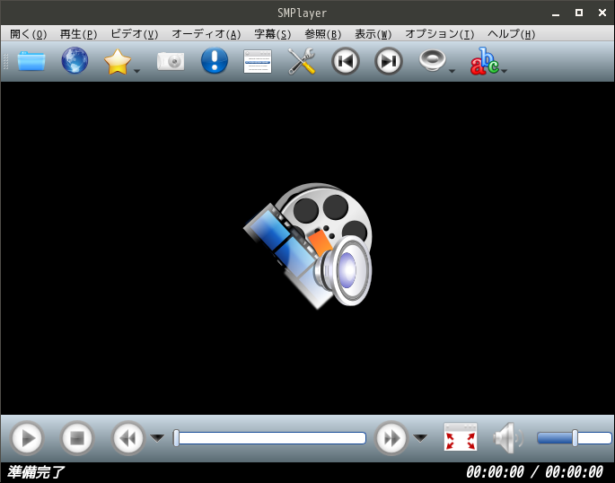Start playback with the Play button
The height and width of the screenshot is (483, 615).
[27, 438]
